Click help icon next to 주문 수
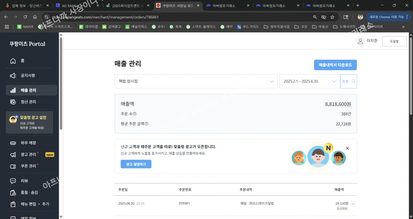This screenshot has height=219, width=413. coord(135,114)
